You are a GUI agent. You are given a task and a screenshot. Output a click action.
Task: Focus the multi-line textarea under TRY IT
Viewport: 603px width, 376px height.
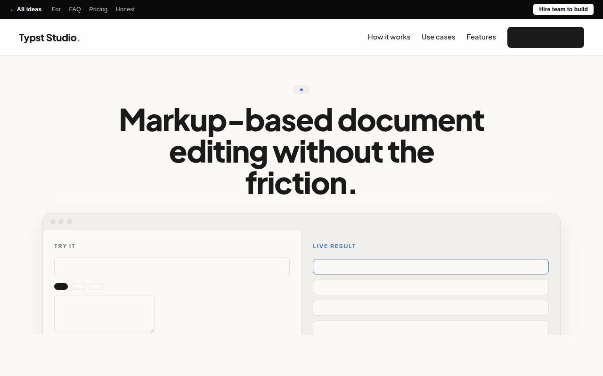[104, 314]
